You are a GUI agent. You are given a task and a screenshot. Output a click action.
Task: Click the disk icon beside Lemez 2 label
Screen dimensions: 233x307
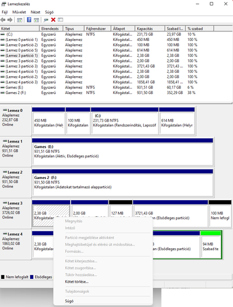pos(5,172)
